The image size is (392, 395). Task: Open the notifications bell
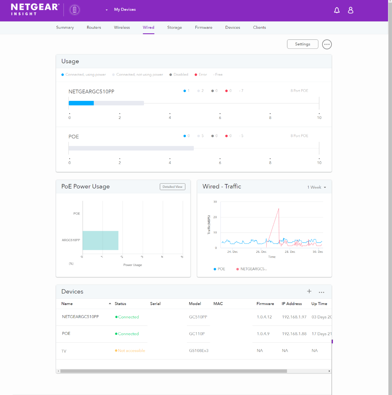click(337, 10)
